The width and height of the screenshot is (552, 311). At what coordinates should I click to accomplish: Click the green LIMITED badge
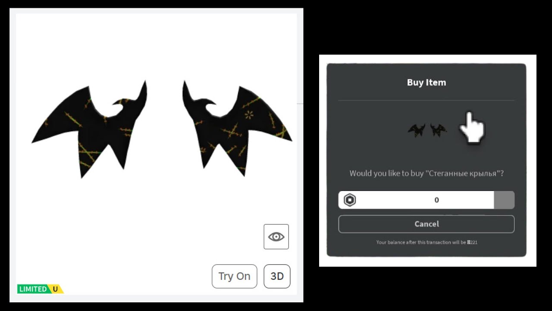(33, 289)
